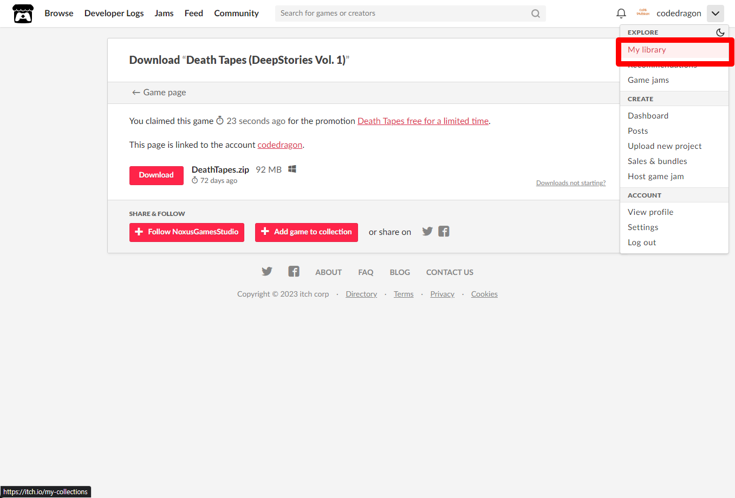Select View profile in menu
735x498 pixels.
click(x=674, y=212)
